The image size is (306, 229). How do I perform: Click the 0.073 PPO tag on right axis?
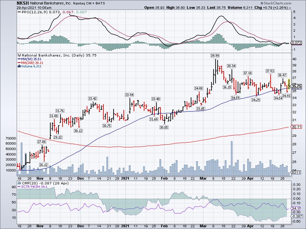click(x=296, y=43)
